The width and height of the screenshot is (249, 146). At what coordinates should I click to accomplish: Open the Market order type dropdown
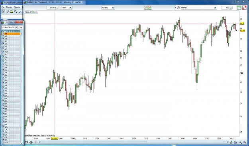pos(199,8)
